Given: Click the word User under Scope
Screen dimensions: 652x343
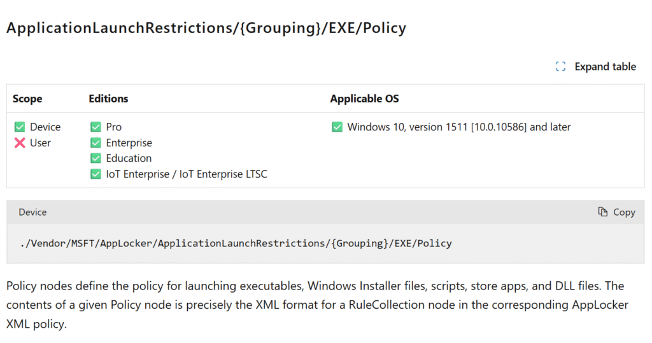Looking at the screenshot, I should pyautogui.click(x=40, y=143).
